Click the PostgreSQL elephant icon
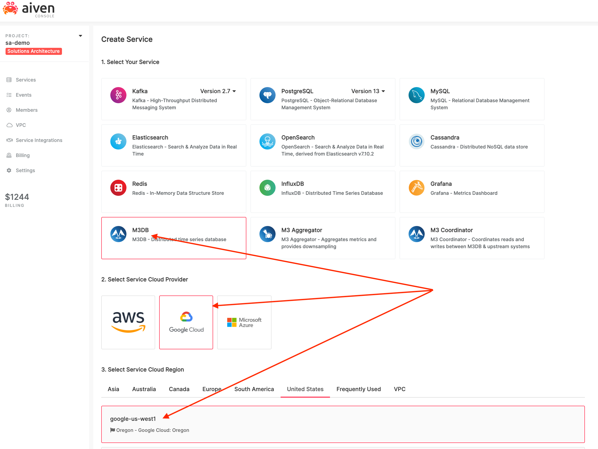The image size is (598, 449). click(267, 95)
